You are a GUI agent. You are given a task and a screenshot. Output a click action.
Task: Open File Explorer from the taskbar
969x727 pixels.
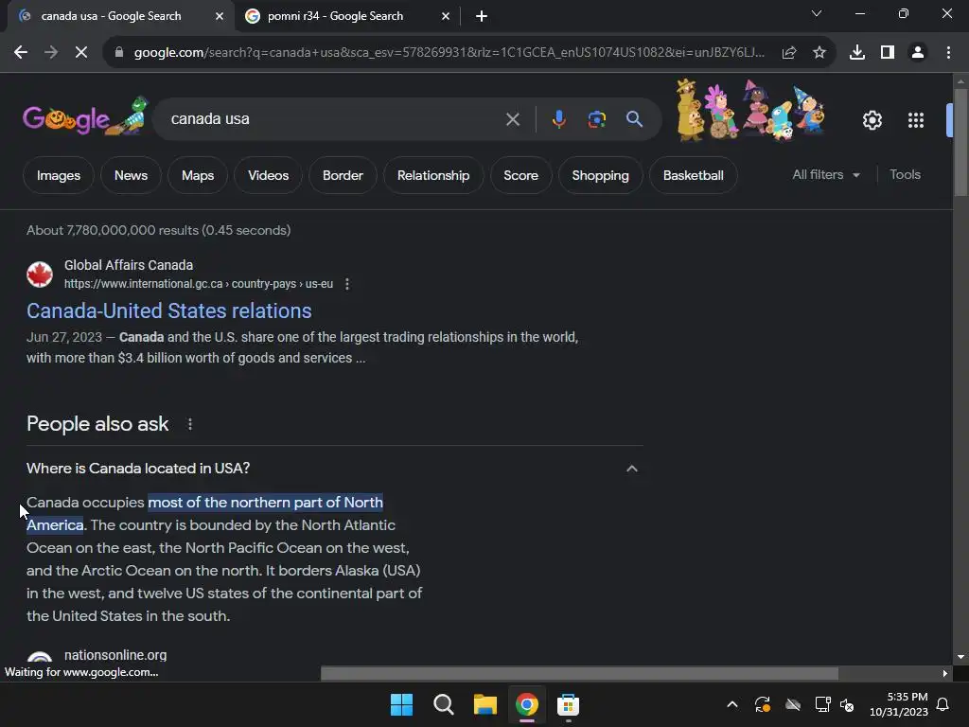pyautogui.click(x=485, y=704)
